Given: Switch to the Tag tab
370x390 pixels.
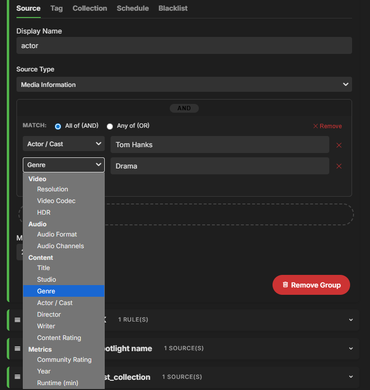Looking at the screenshot, I should [56, 8].
